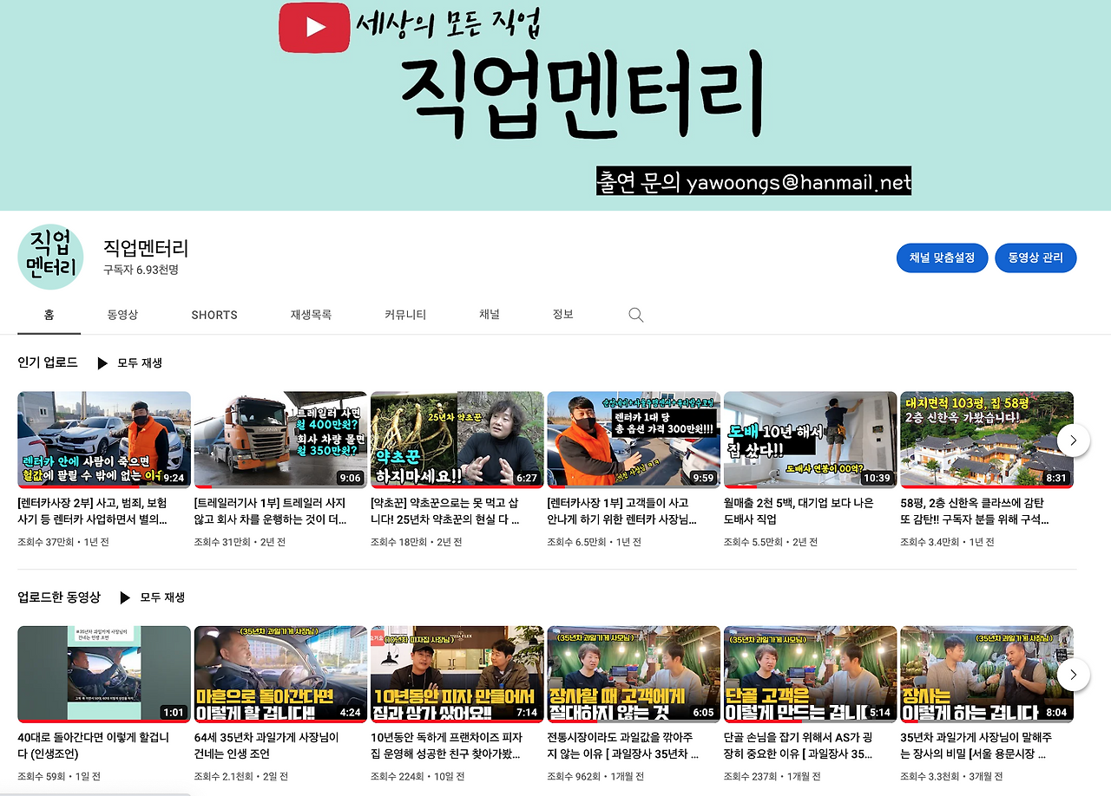Play all videos in 업로드한 동영상
Image resolution: width=1111 pixels, height=796 pixels.
pyautogui.click(x=152, y=597)
